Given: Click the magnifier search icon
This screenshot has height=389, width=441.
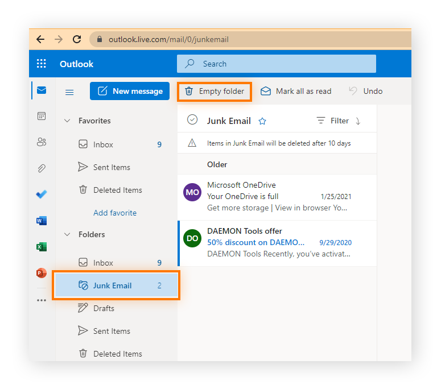Looking at the screenshot, I should coord(189,64).
